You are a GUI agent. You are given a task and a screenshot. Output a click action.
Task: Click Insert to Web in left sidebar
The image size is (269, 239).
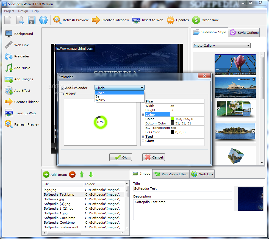tap(20, 113)
